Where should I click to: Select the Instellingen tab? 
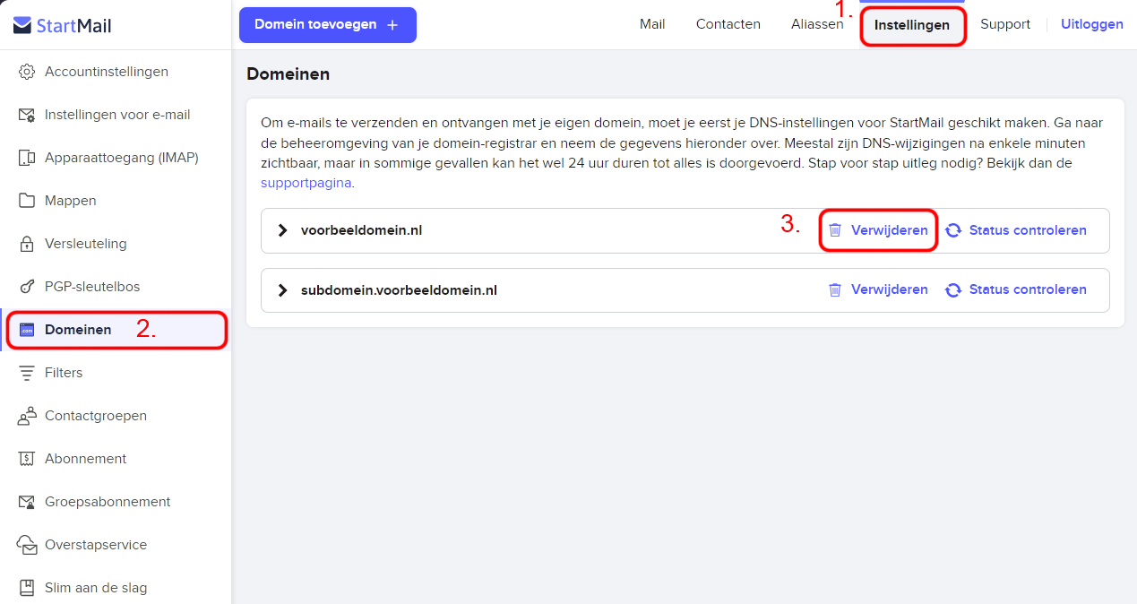pyautogui.click(x=912, y=25)
